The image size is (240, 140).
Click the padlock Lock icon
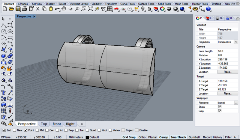coord(149,9)
